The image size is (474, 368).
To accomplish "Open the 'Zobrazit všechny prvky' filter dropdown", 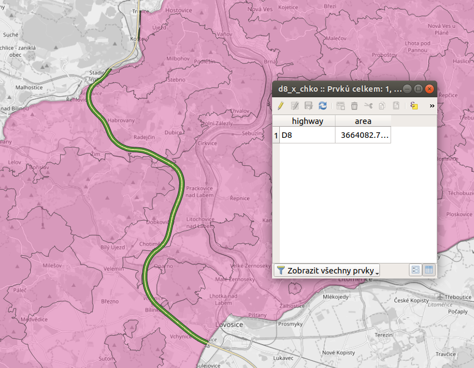I will click(328, 270).
